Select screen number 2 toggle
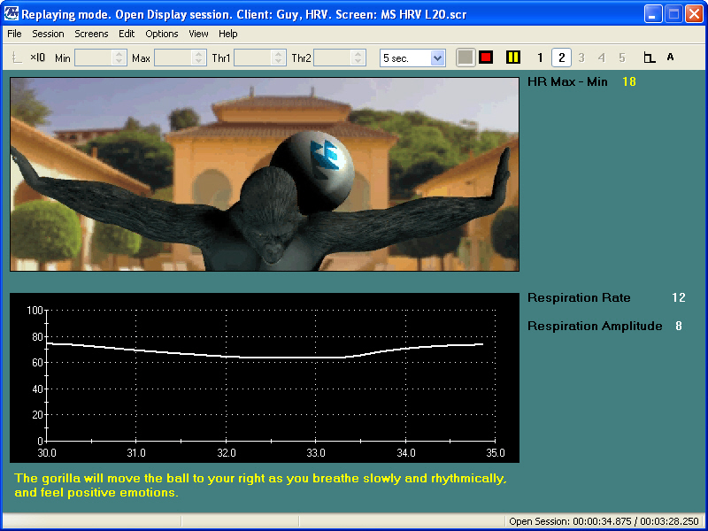 [x=560, y=58]
